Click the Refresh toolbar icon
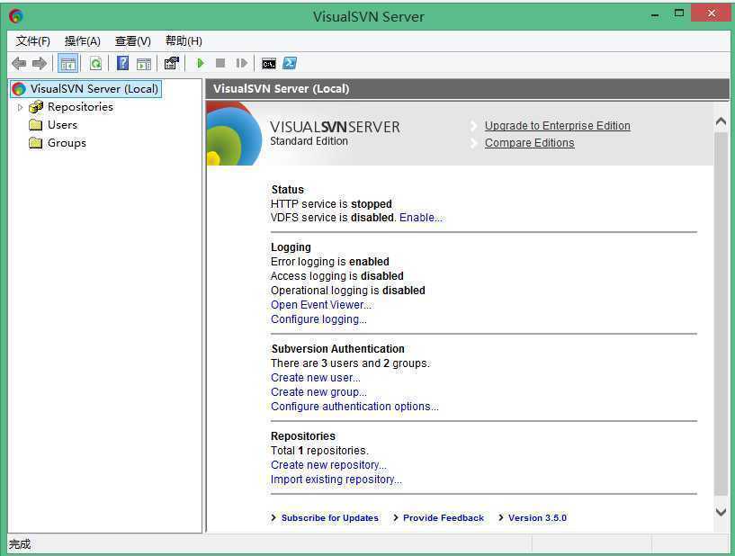The width and height of the screenshot is (735, 556). pyautogui.click(x=95, y=63)
